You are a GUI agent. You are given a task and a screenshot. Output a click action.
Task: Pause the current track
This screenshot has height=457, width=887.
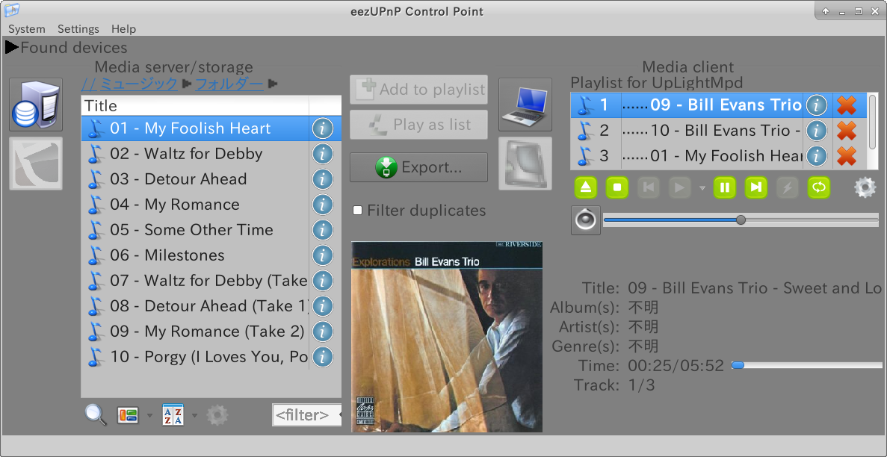point(724,187)
